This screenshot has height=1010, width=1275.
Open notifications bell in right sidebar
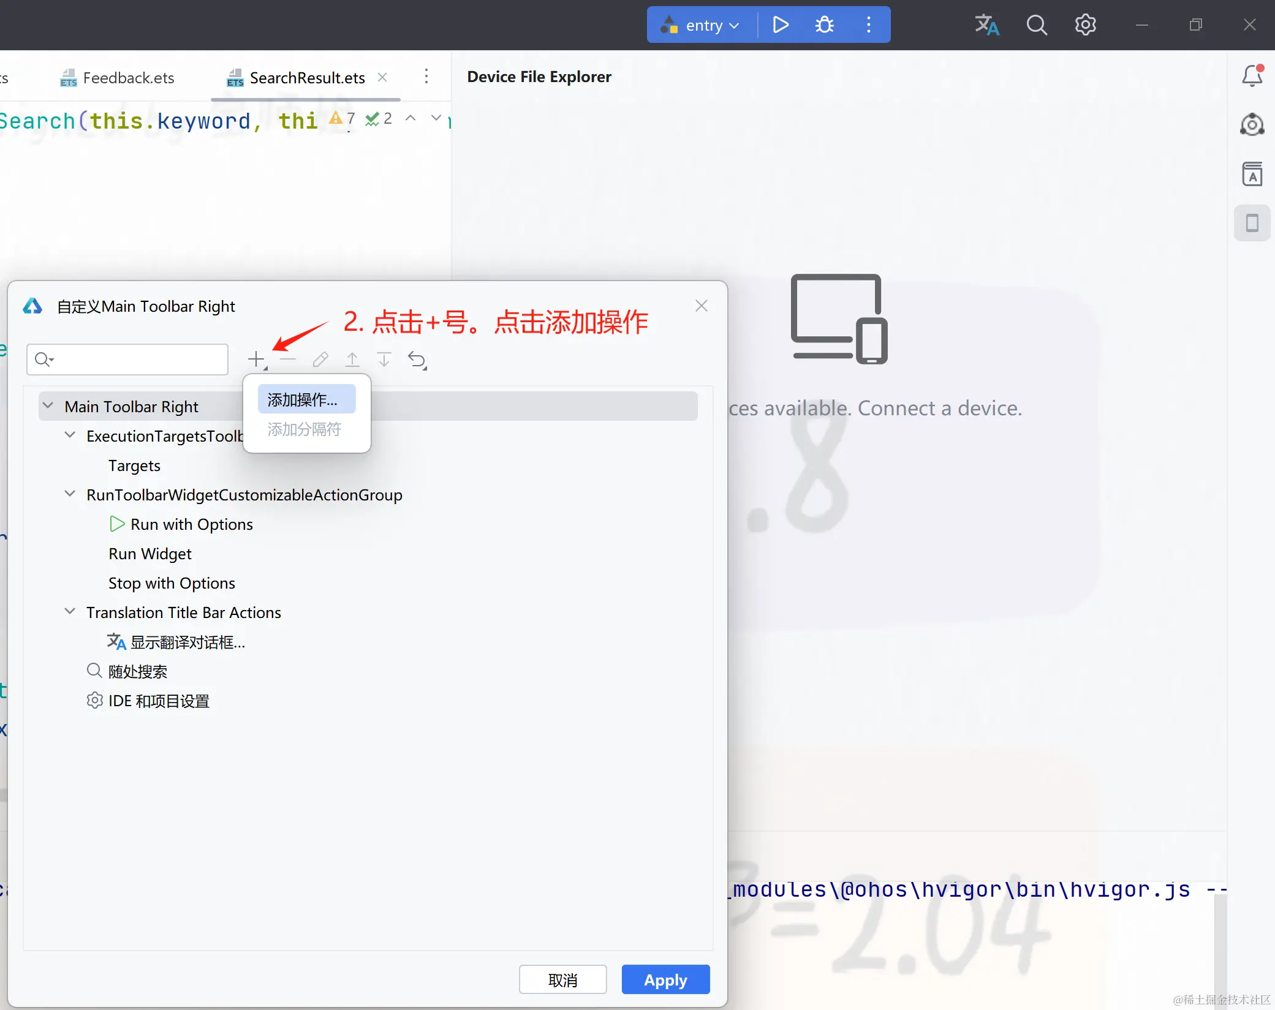1252,76
